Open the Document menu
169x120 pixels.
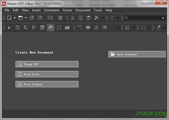coord(83,10)
